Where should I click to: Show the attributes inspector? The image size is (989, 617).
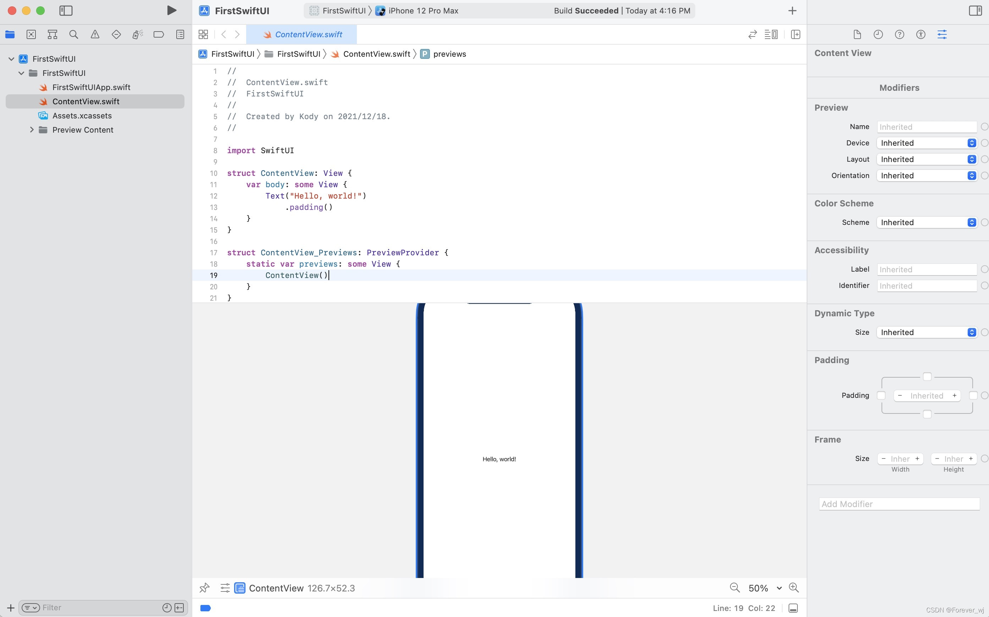[942, 35]
